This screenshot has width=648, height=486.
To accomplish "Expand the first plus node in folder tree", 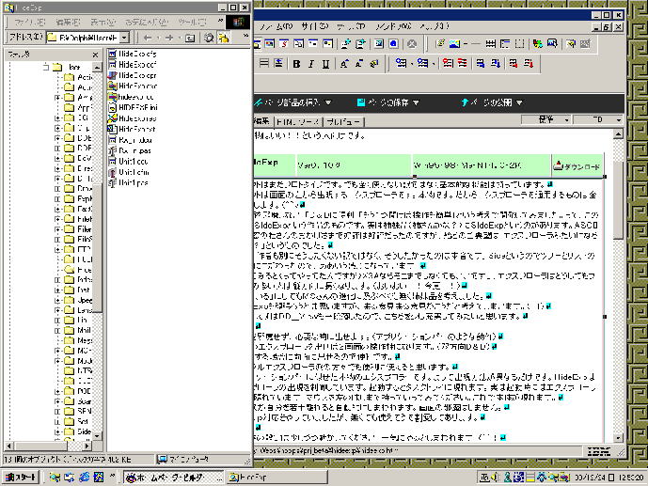I will click(x=57, y=97).
